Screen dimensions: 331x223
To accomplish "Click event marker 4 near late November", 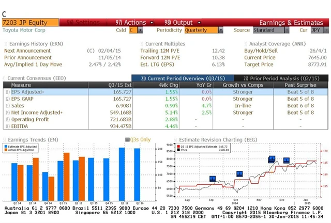I will (272, 158).
